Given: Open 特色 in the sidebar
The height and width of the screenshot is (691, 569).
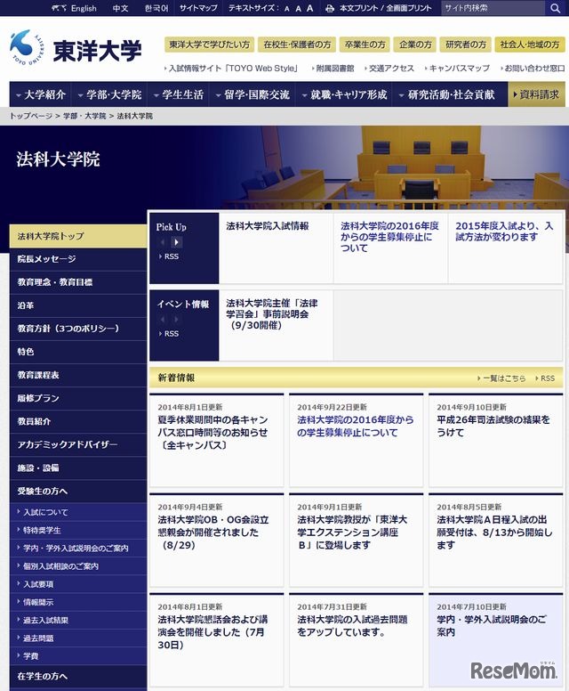Looking at the screenshot, I should (x=78, y=352).
